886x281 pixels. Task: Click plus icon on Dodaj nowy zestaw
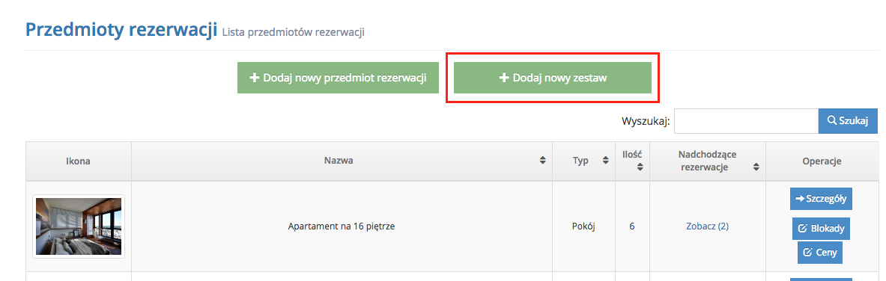point(505,78)
